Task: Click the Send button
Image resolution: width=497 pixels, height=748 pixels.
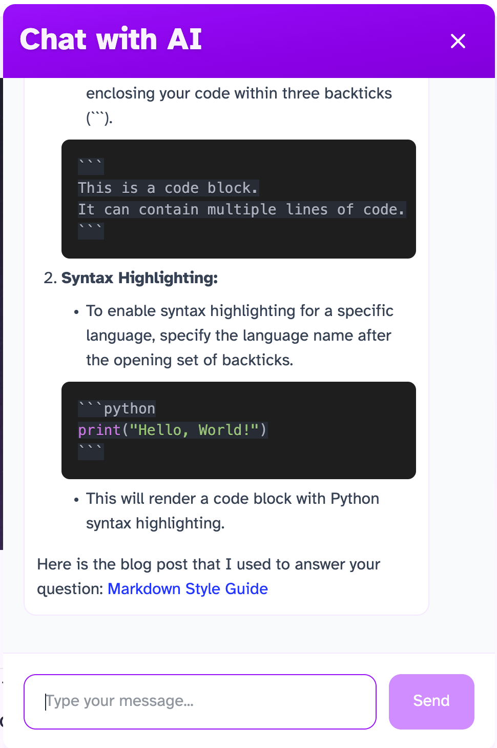Action: tap(431, 701)
